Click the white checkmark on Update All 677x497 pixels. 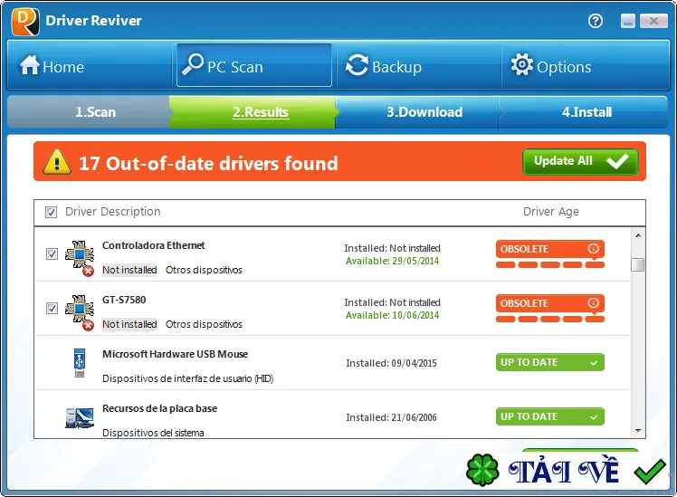pos(617,161)
